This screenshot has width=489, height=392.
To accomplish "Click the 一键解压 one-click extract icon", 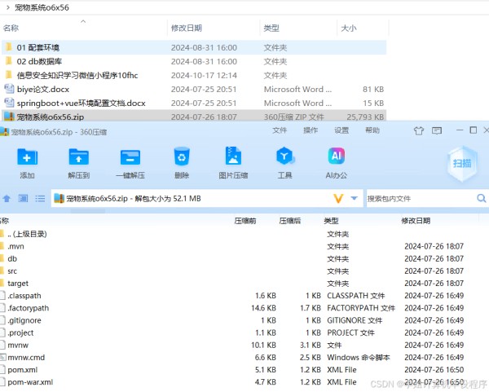I will pos(130,157).
